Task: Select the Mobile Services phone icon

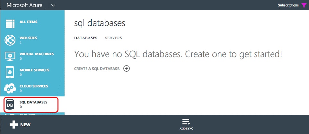Action: pos(10,72)
